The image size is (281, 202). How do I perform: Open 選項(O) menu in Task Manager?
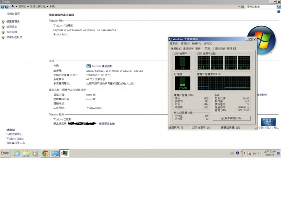(185, 44)
